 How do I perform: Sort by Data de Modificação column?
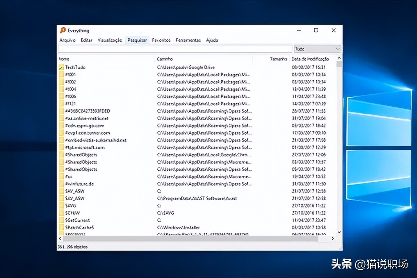pos(310,59)
